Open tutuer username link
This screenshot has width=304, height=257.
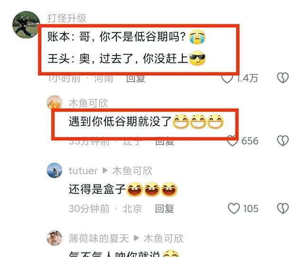(83, 171)
